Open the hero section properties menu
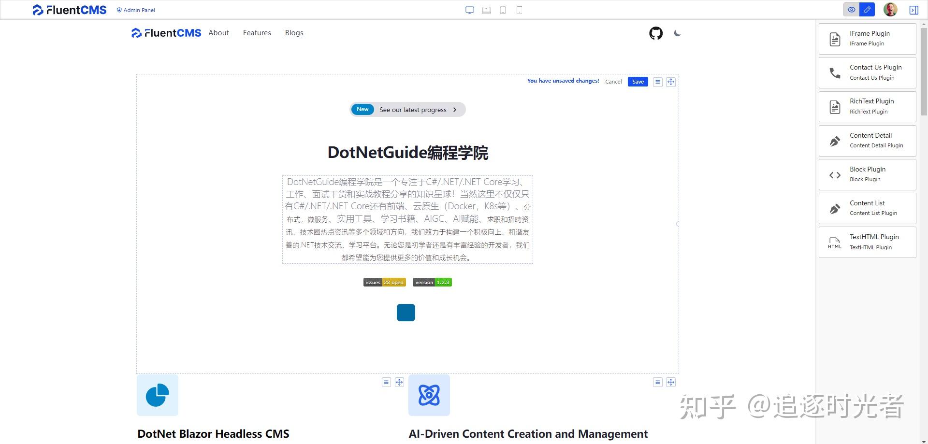The width and height of the screenshot is (928, 444). coord(657,82)
